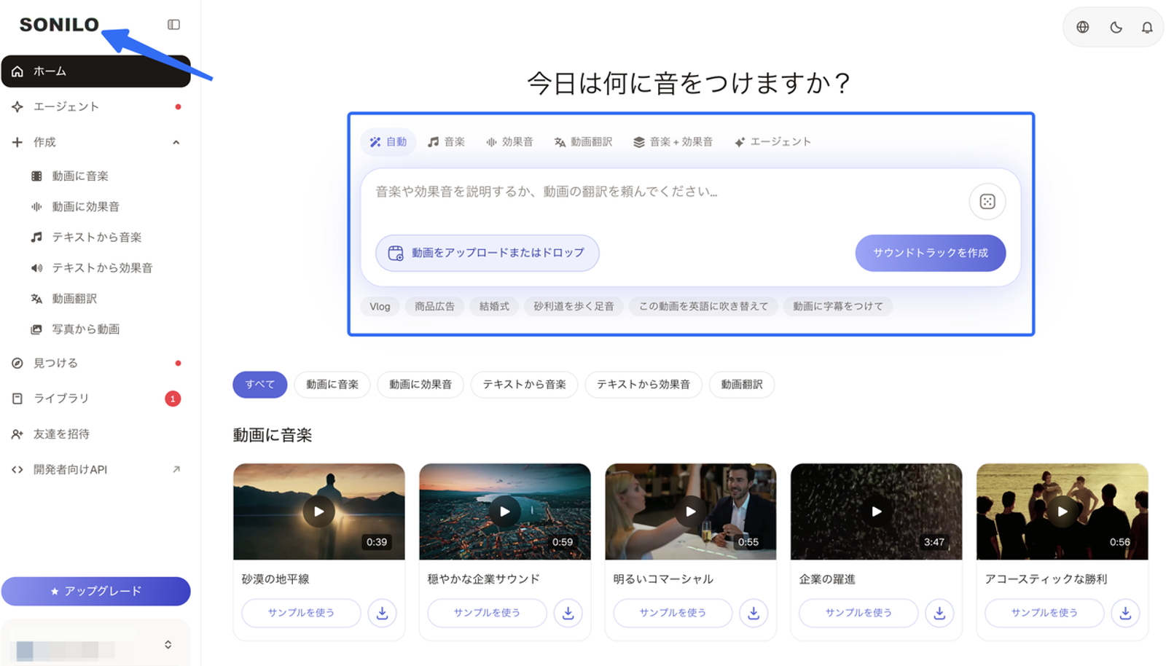Open 友達を招待 in the sidebar

pyautogui.click(x=95, y=434)
